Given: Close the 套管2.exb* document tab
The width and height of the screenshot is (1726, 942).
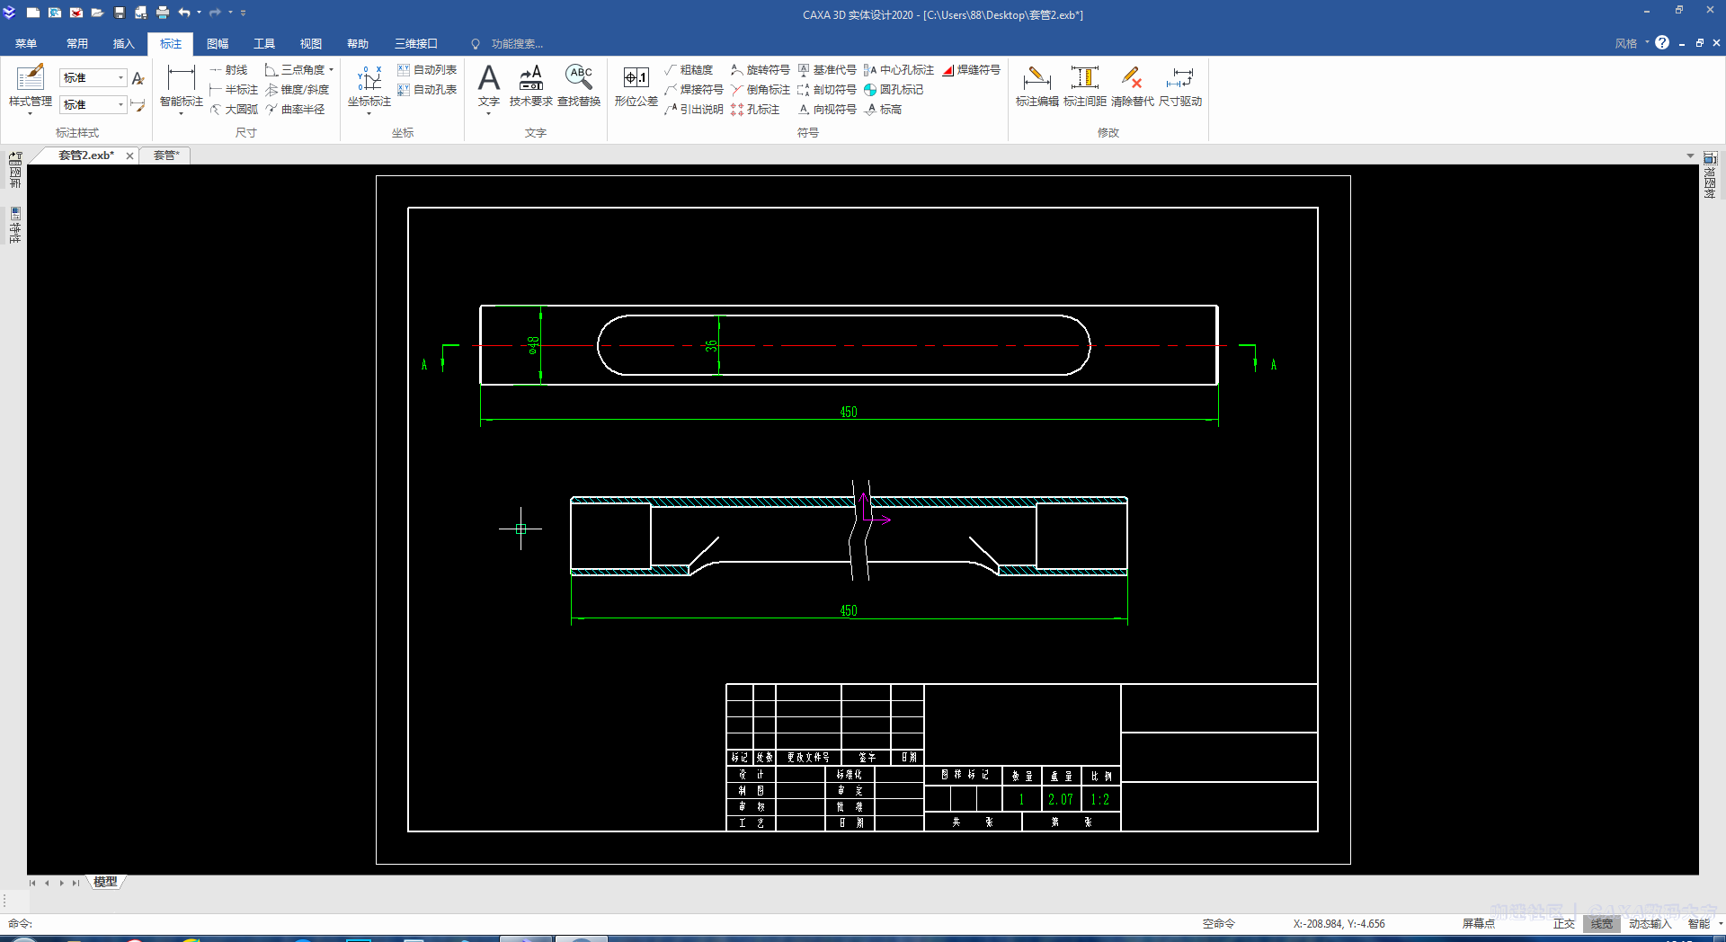Looking at the screenshot, I should pyautogui.click(x=130, y=156).
